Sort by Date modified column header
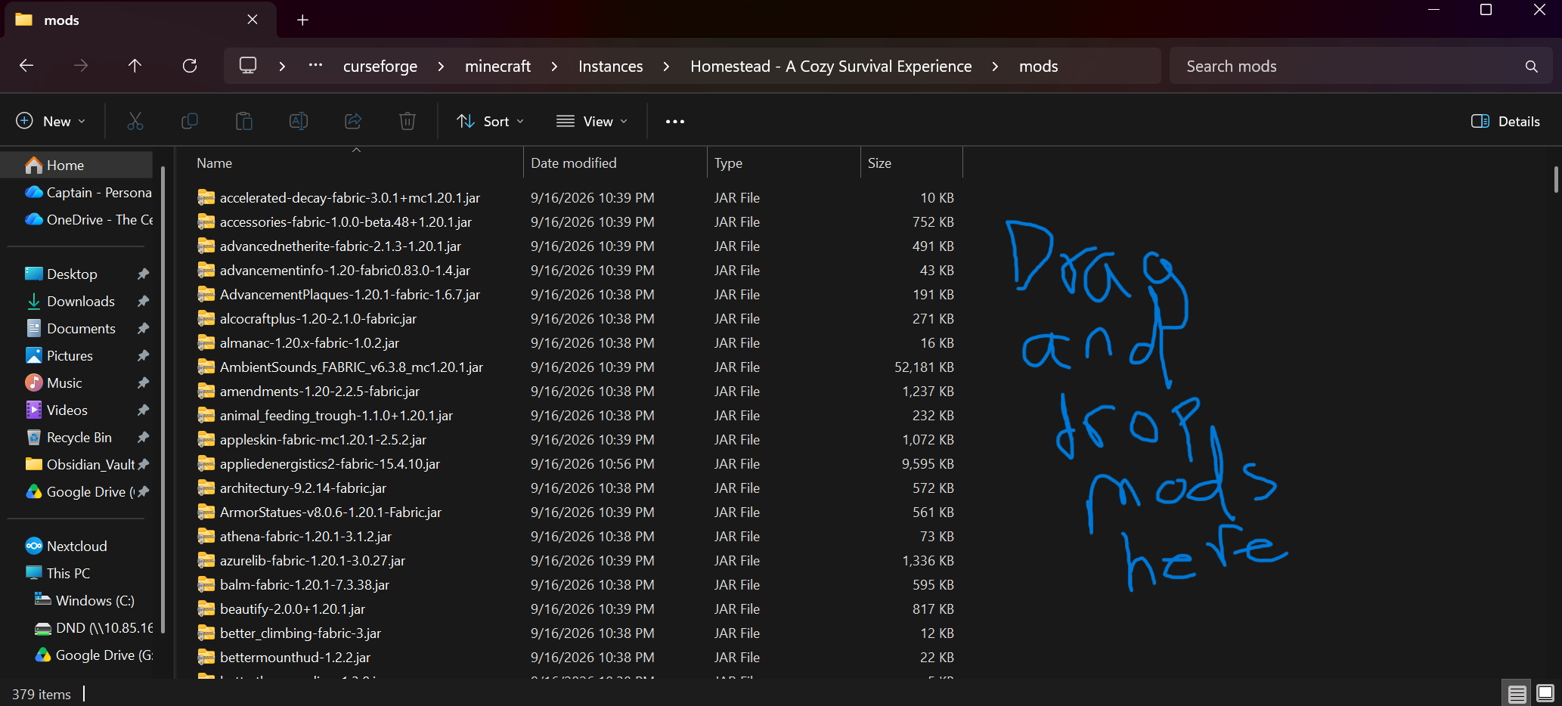The width and height of the screenshot is (1562, 706). coord(615,163)
